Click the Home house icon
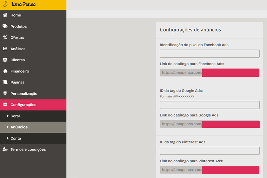This screenshot has width=267, height=178. point(5,15)
